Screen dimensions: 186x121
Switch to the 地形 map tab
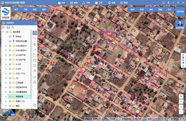tap(44, 9)
